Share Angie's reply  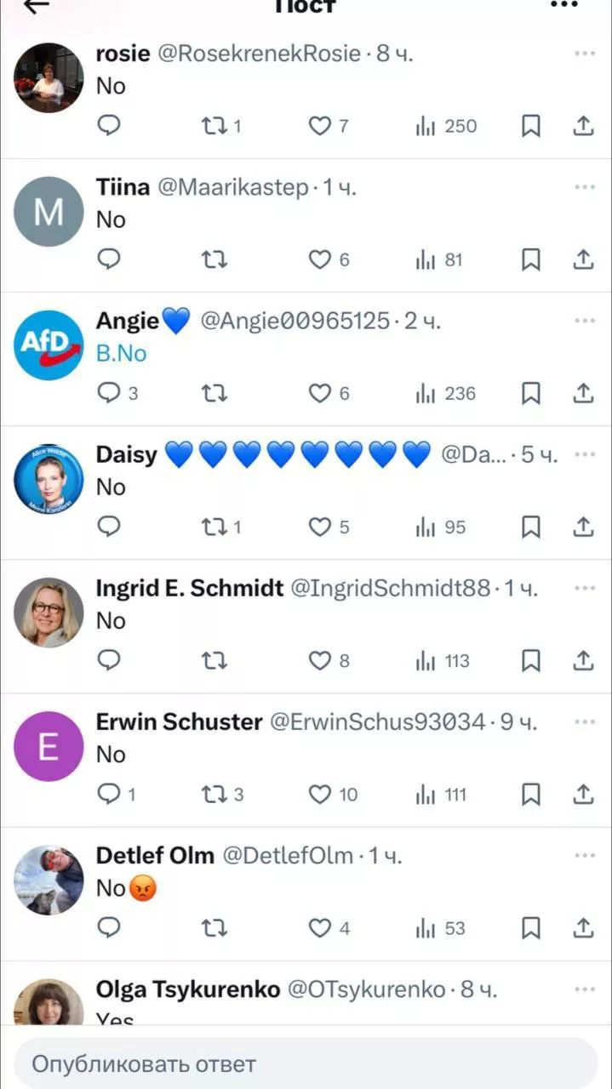click(x=583, y=393)
